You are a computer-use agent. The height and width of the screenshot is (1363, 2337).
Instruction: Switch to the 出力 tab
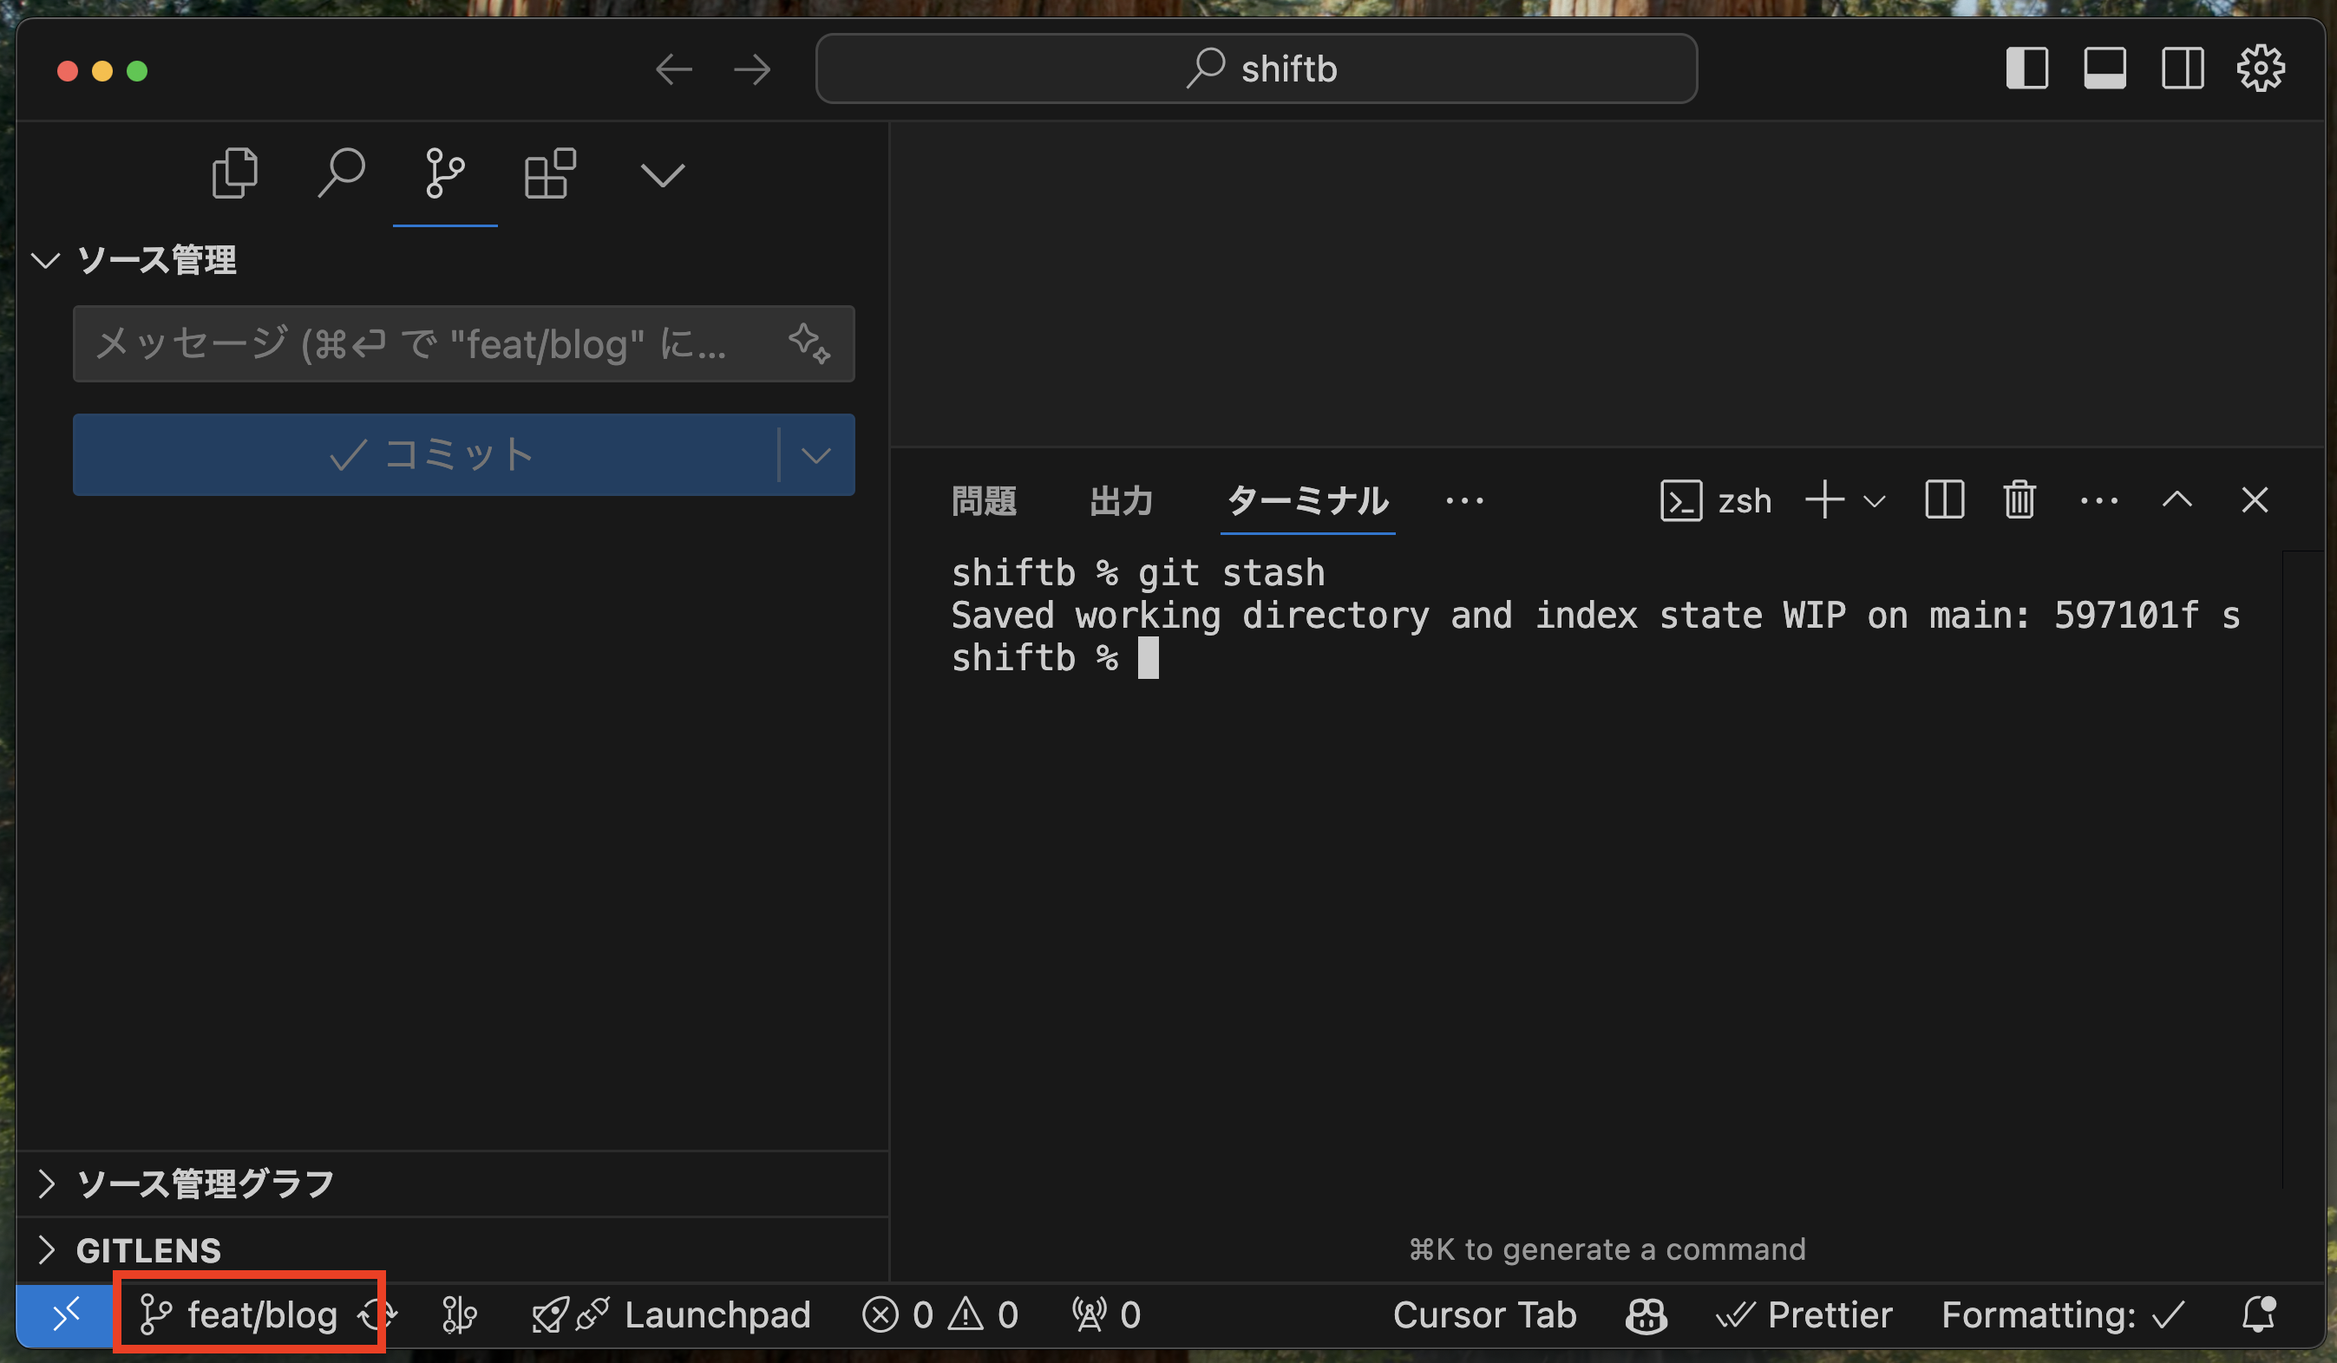point(1121,500)
